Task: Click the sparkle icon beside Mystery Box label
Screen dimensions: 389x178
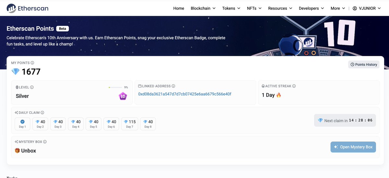Action: [x=17, y=142]
